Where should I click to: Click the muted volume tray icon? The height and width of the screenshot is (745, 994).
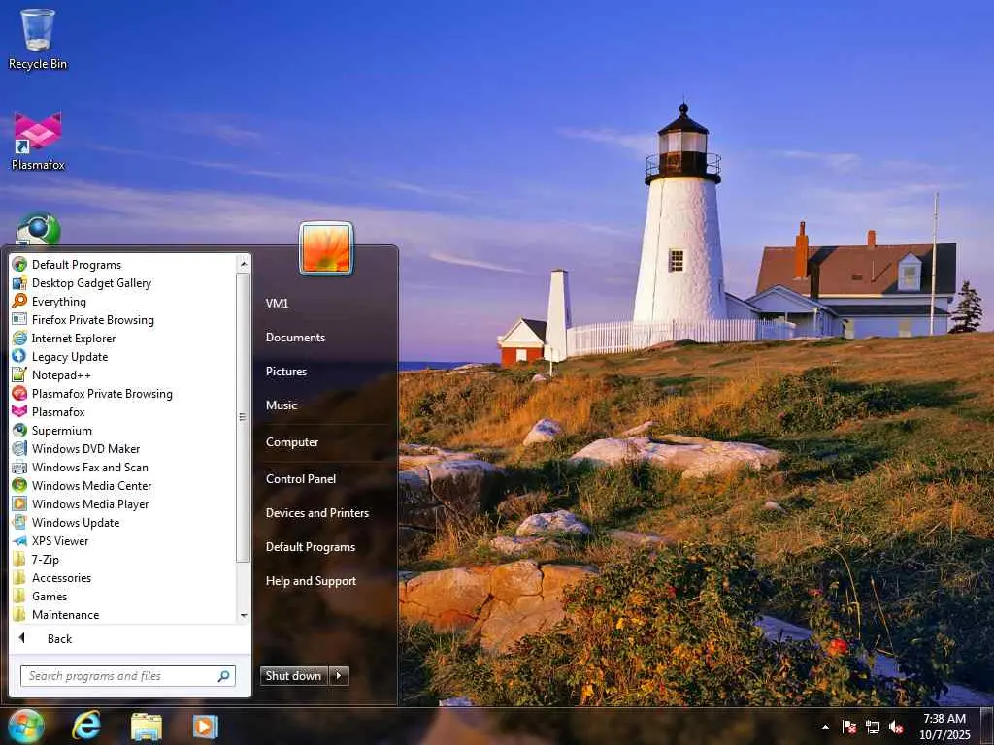coord(896,727)
